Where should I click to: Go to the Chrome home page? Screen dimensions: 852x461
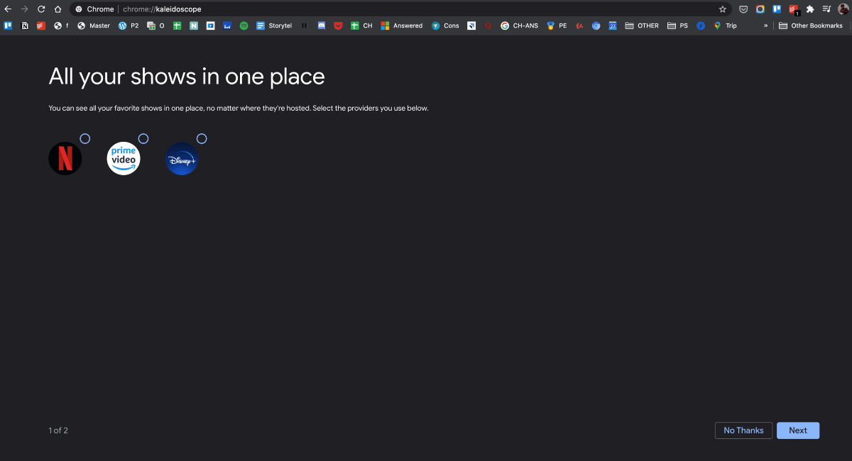(58, 9)
